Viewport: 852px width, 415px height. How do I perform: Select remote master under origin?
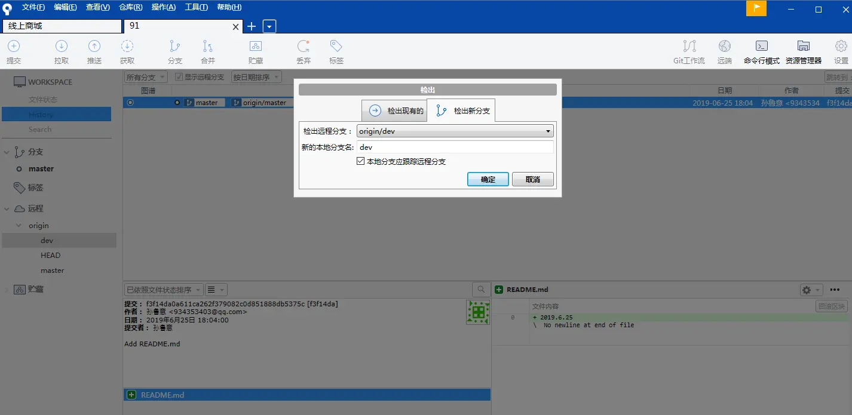tap(53, 270)
